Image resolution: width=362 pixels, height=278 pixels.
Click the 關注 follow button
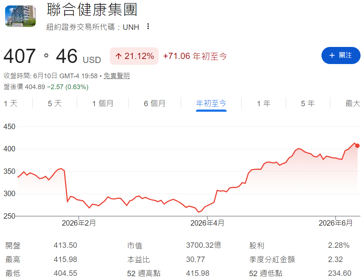[341, 55]
